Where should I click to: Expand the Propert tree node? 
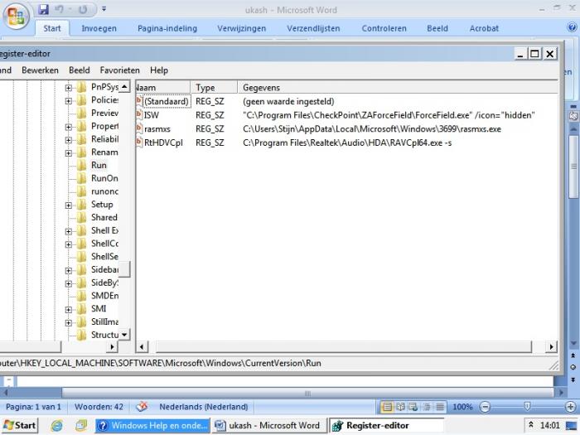(69, 127)
